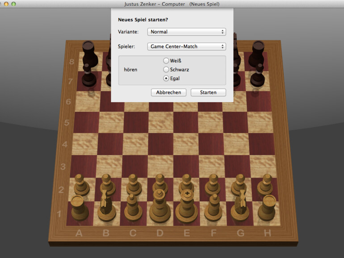Select the white pawn on B2
344x258 pixels.
108,185
